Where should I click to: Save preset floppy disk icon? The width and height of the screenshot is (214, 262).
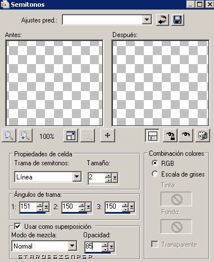click(177, 20)
